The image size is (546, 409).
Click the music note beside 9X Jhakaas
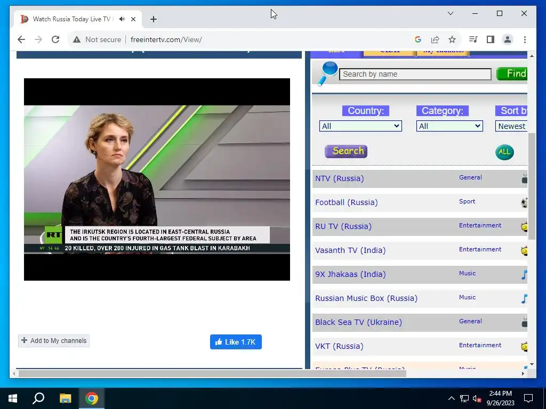click(525, 274)
